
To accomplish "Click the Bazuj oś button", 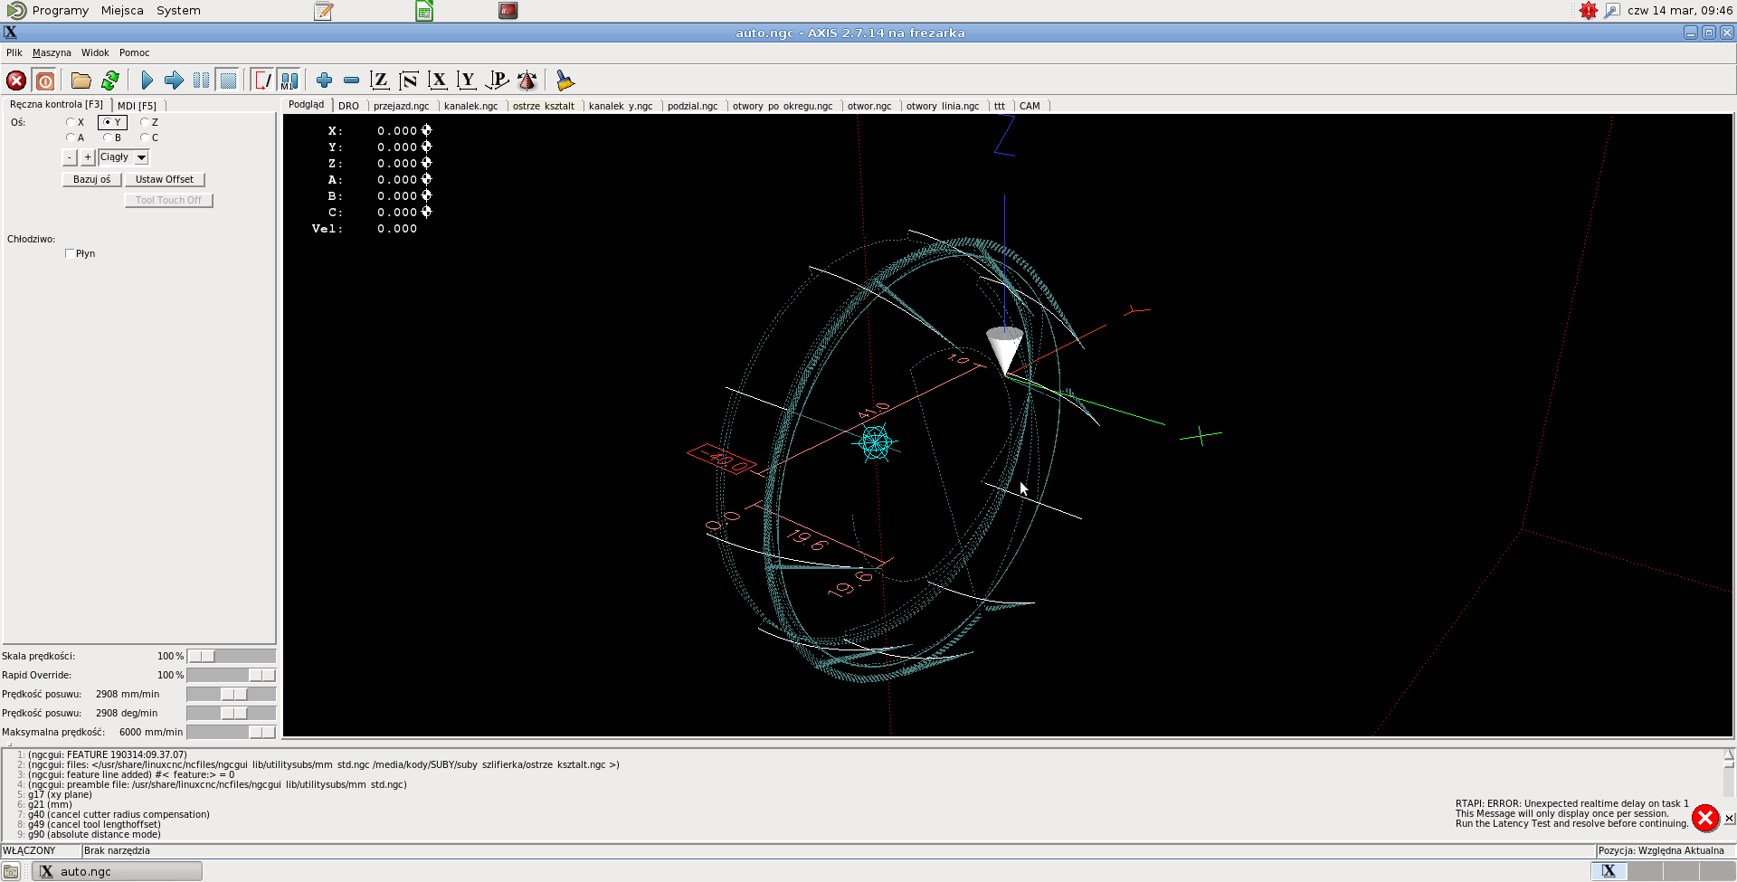I will click(92, 179).
